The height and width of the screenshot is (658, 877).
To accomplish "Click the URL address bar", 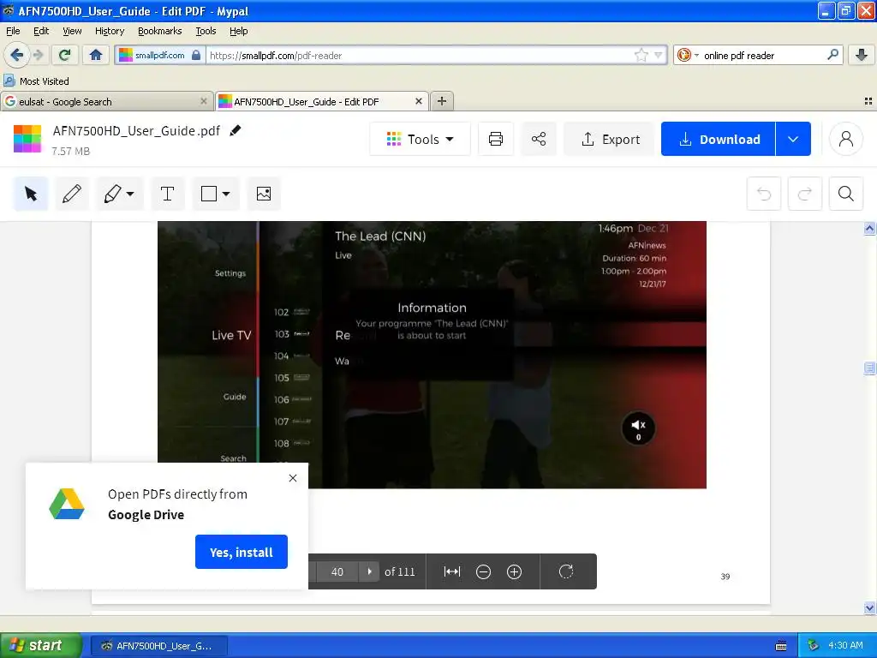I will pyautogui.click(x=420, y=55).
